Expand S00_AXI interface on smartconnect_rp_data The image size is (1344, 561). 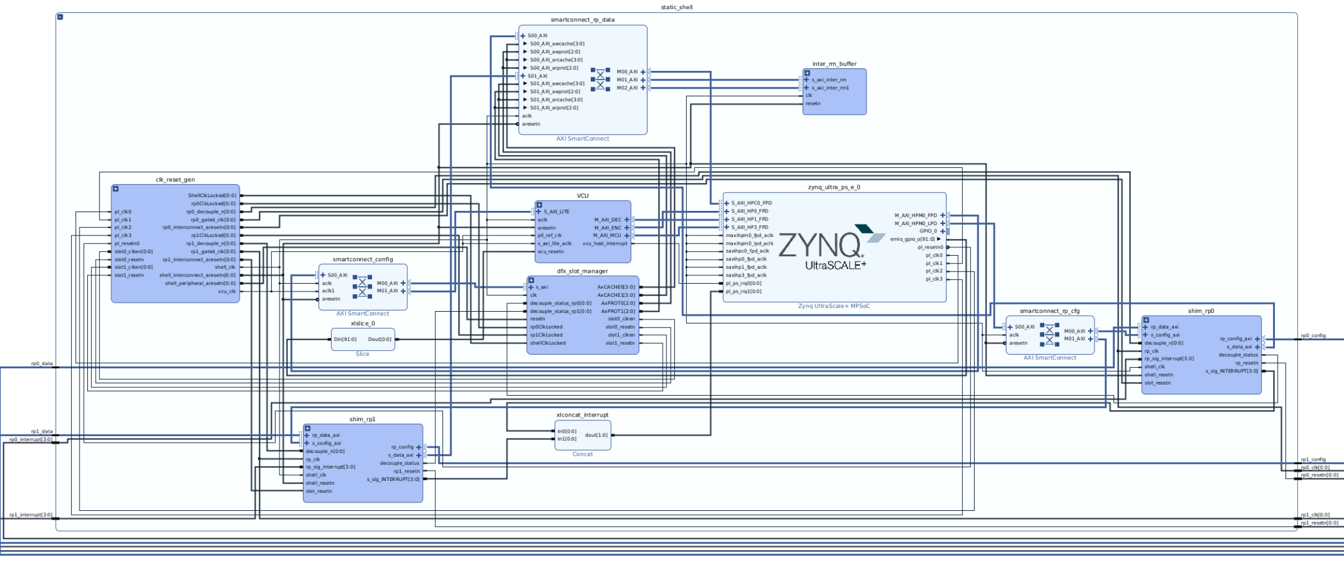click(523, 36)
